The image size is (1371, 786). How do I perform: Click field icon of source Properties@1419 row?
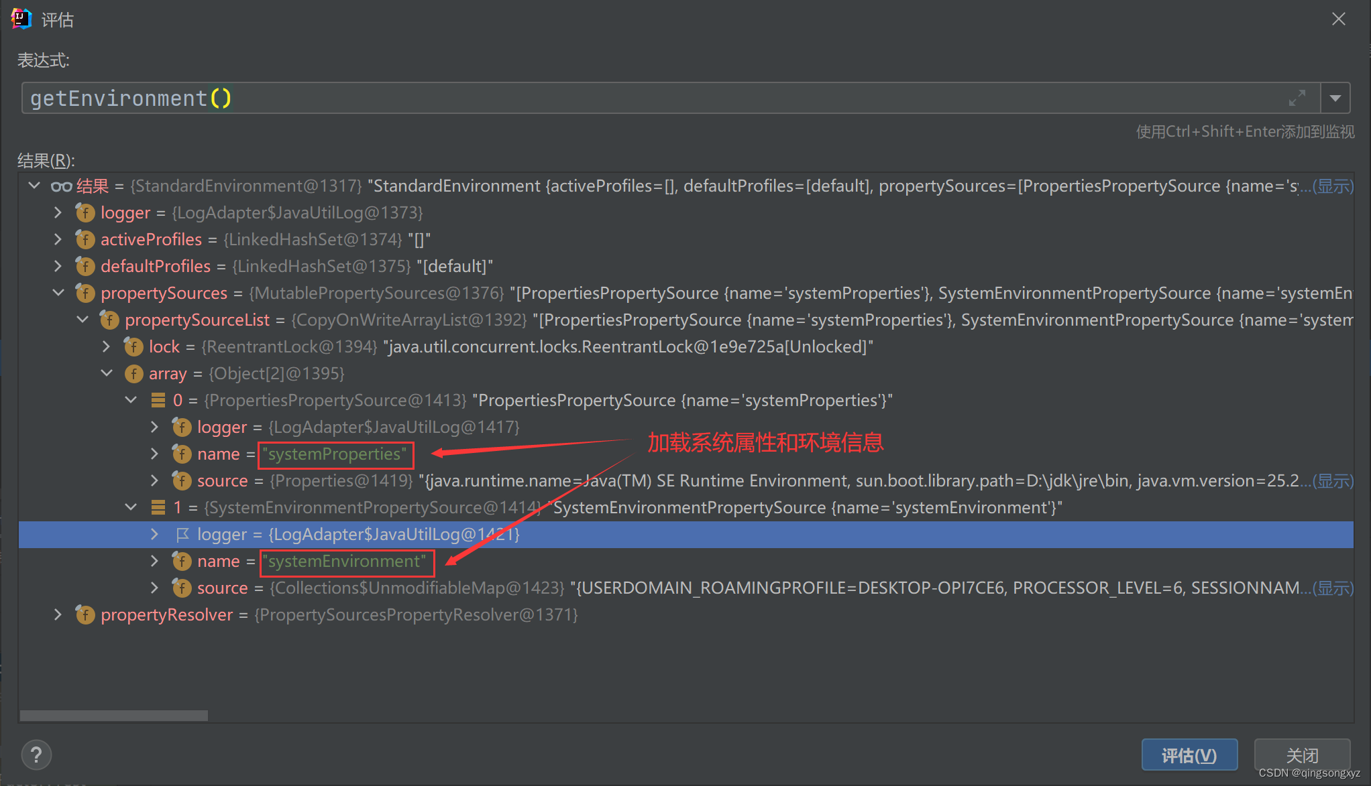click(x=181, y=480)
